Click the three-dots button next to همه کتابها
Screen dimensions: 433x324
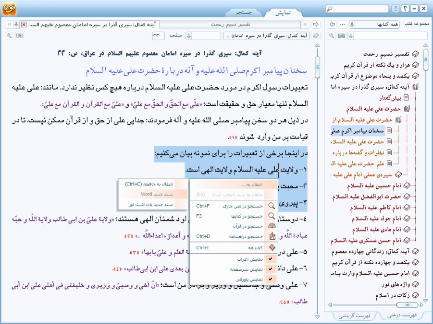point(343,24)
